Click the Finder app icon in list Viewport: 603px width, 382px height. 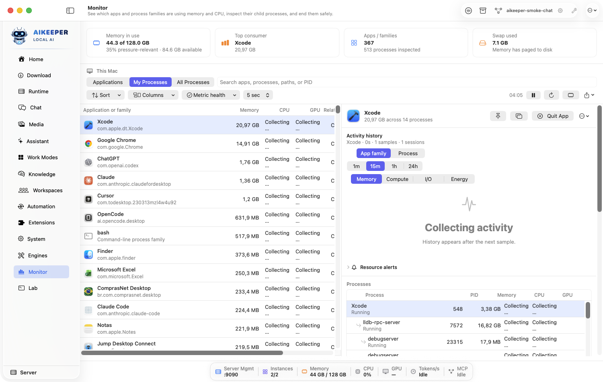coord(88,255)
